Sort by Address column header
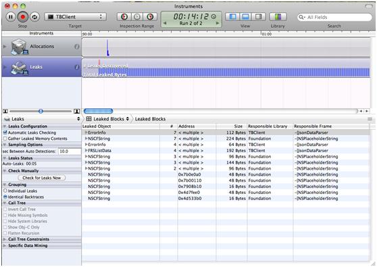 click(197, 126)
